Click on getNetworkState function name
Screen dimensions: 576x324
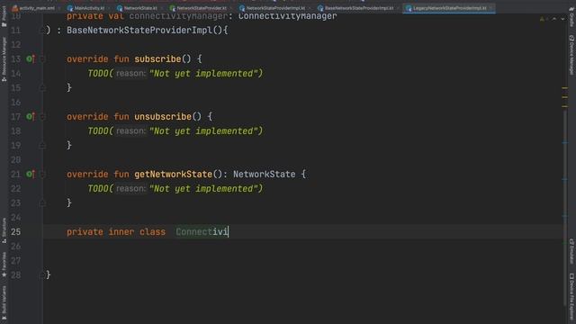click(173, 174)
